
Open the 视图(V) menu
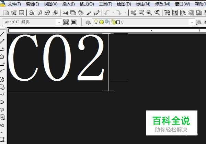[50, 4]
